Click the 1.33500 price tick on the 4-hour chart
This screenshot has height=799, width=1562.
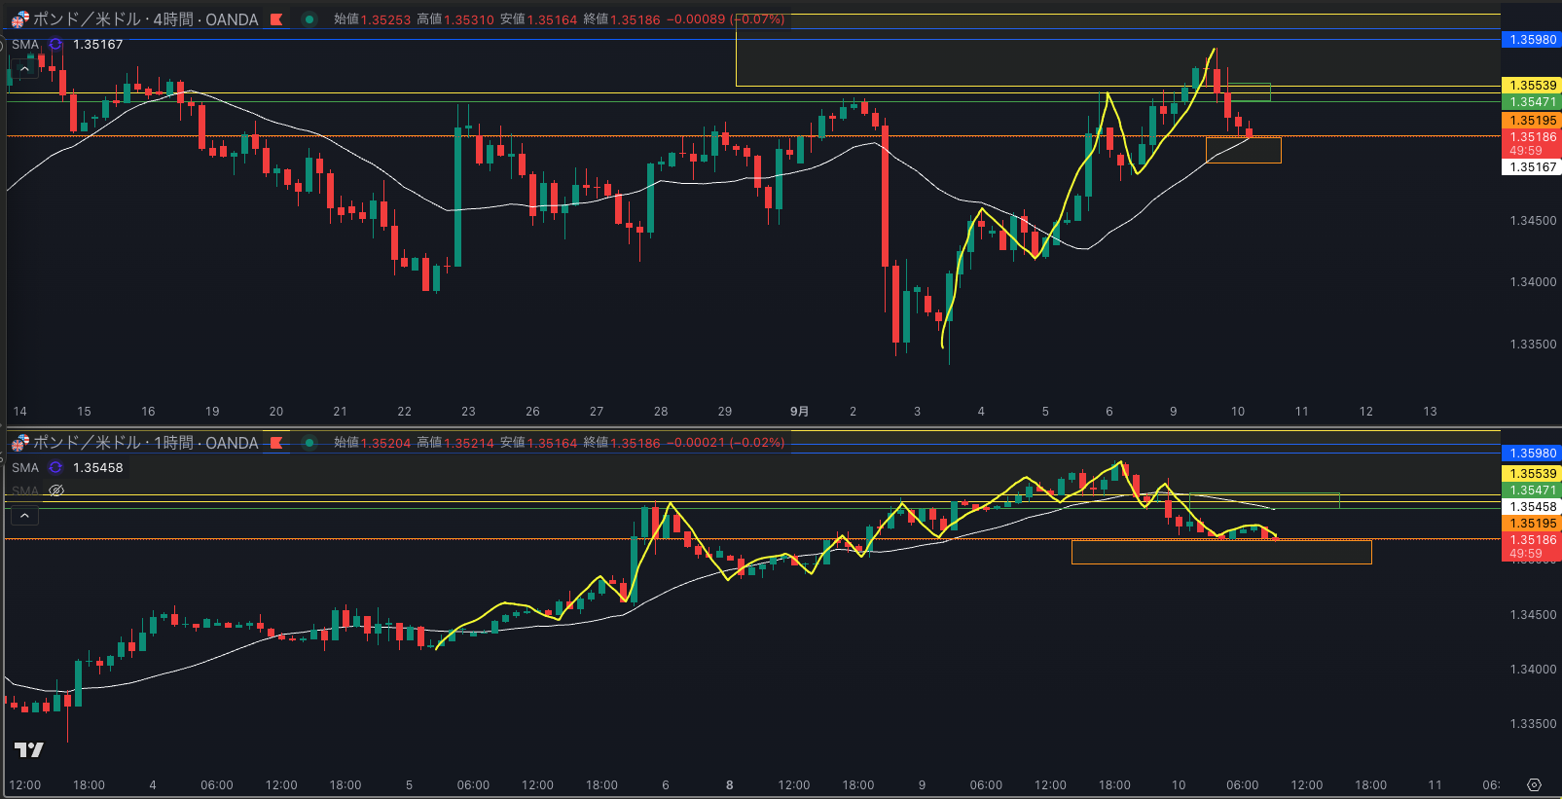click(1533, 345)
